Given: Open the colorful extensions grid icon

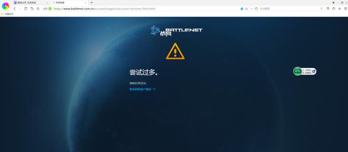Looking at the screenshot, I should [x=328, y=8].
